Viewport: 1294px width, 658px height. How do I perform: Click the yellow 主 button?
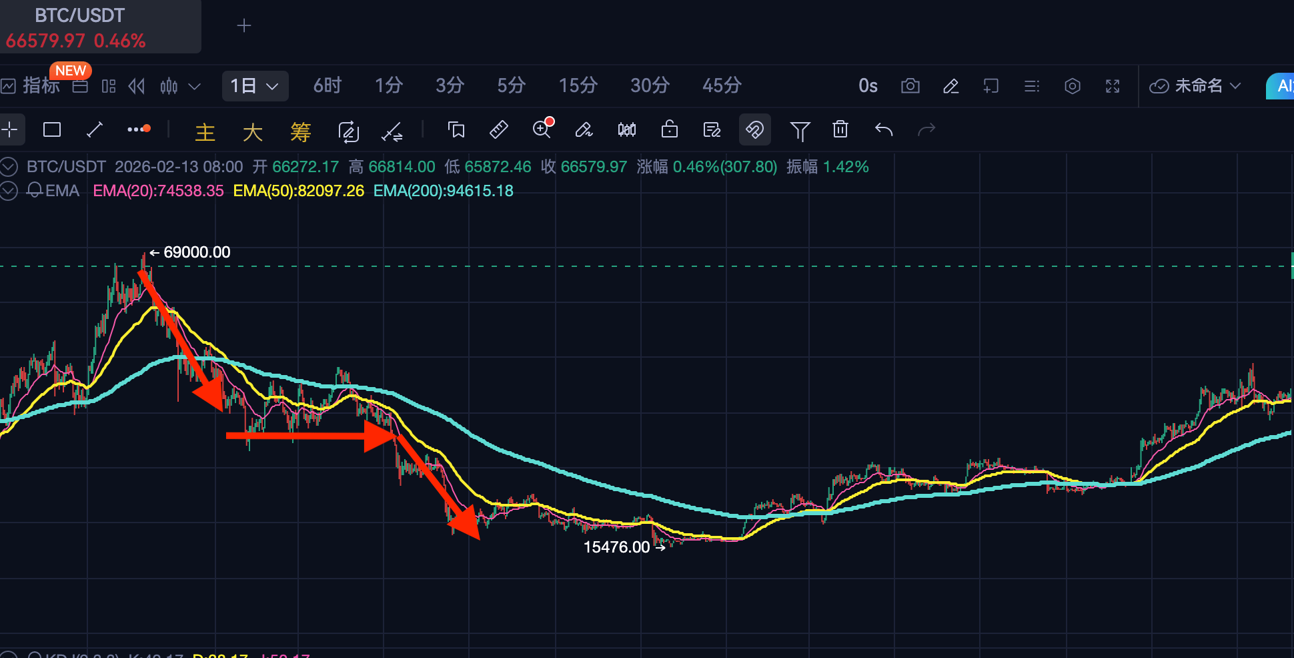click(205, 132)
